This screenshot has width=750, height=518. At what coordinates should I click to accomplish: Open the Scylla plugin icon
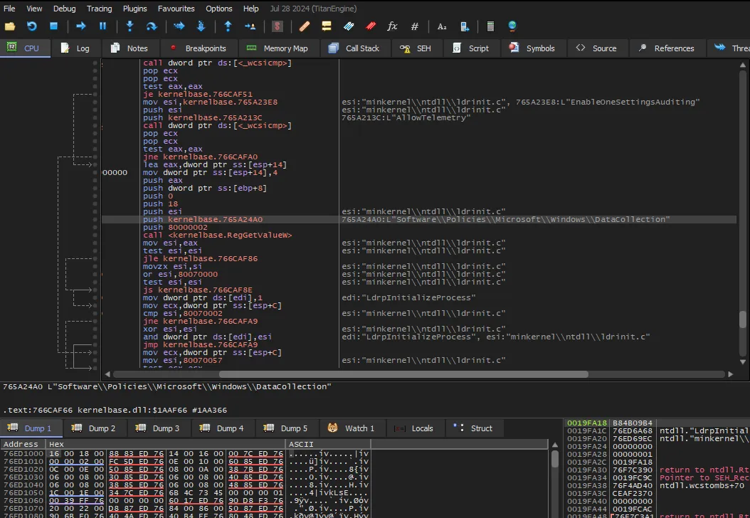(278, 26)
